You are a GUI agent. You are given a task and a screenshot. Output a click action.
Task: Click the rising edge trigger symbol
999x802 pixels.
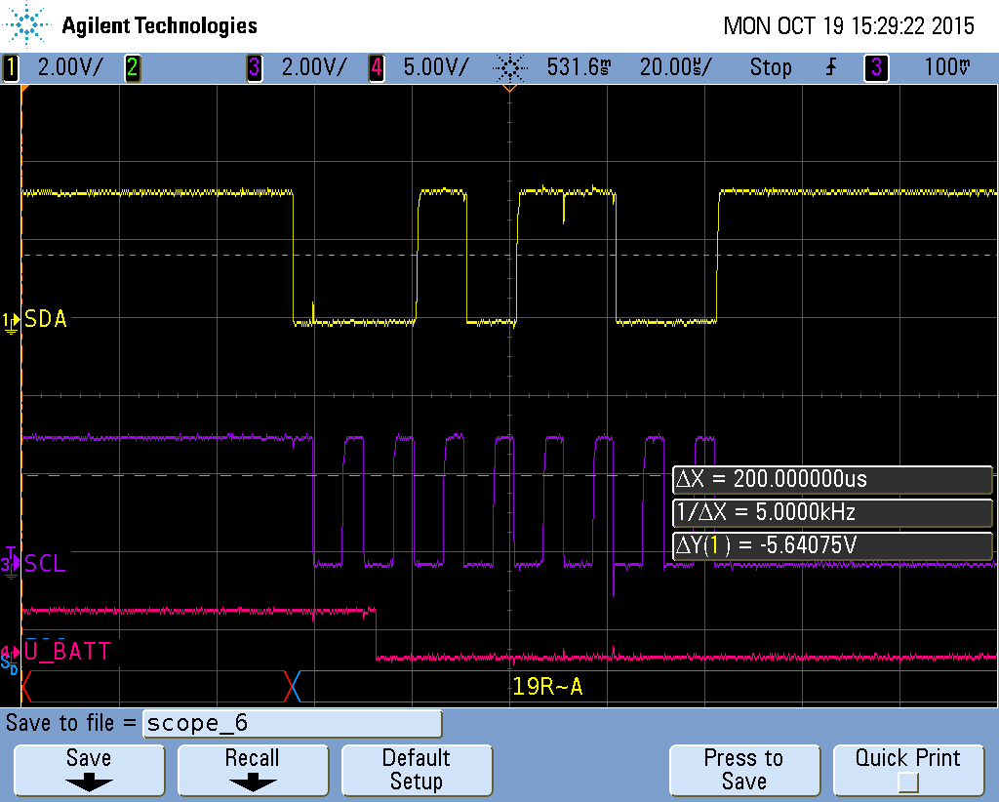tap(831, 67)
